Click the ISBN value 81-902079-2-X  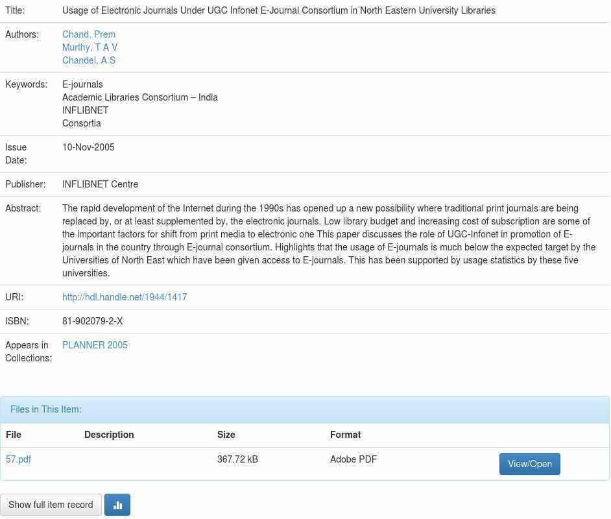[x=92, y=321]
